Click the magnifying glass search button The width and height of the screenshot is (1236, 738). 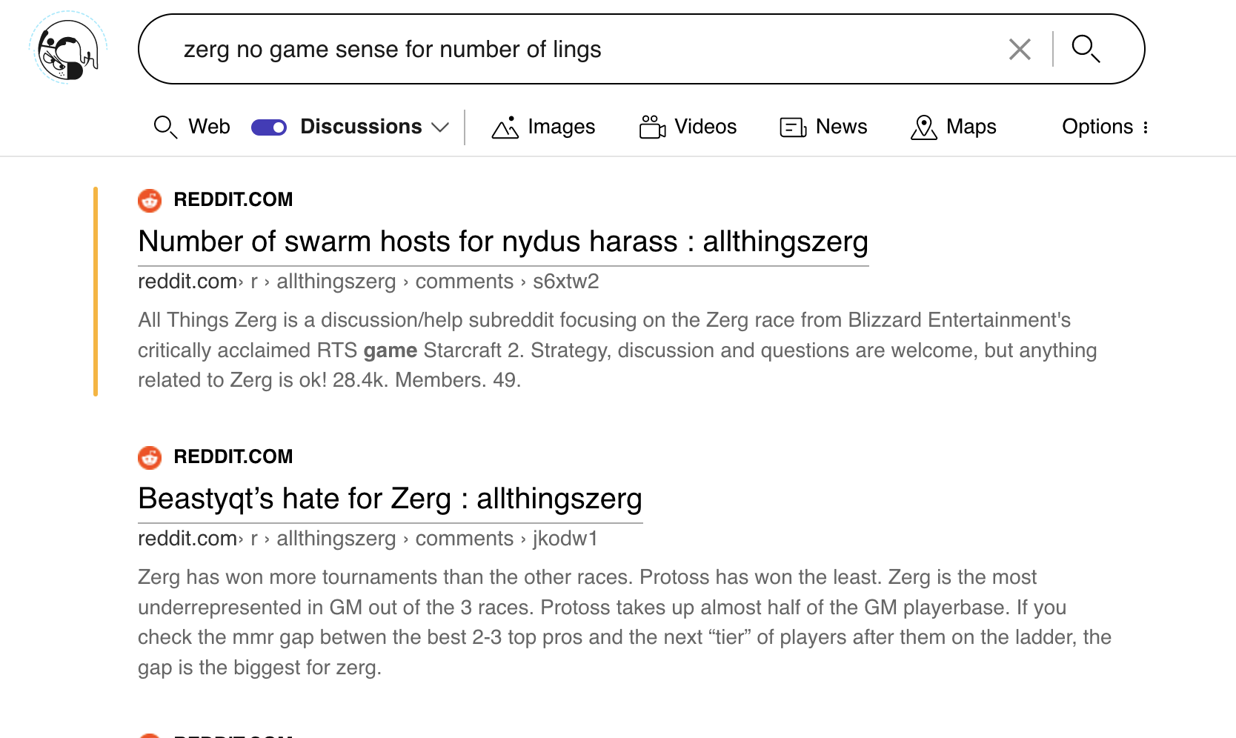click(1086, 49)
